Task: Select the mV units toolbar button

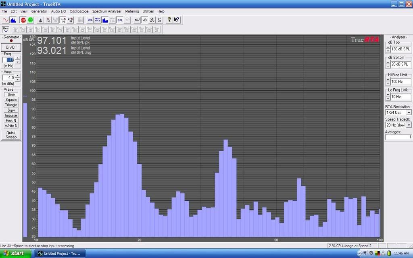Action: [x=137, y=20]
